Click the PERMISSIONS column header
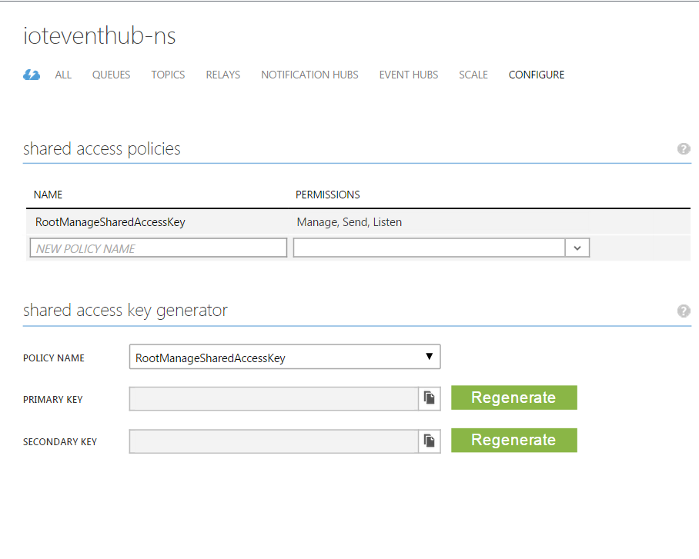699x559 pixels. 328,195
